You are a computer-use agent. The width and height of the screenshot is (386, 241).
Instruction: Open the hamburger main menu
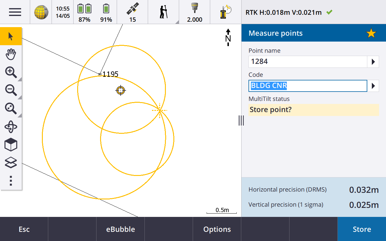pos(15,12)
